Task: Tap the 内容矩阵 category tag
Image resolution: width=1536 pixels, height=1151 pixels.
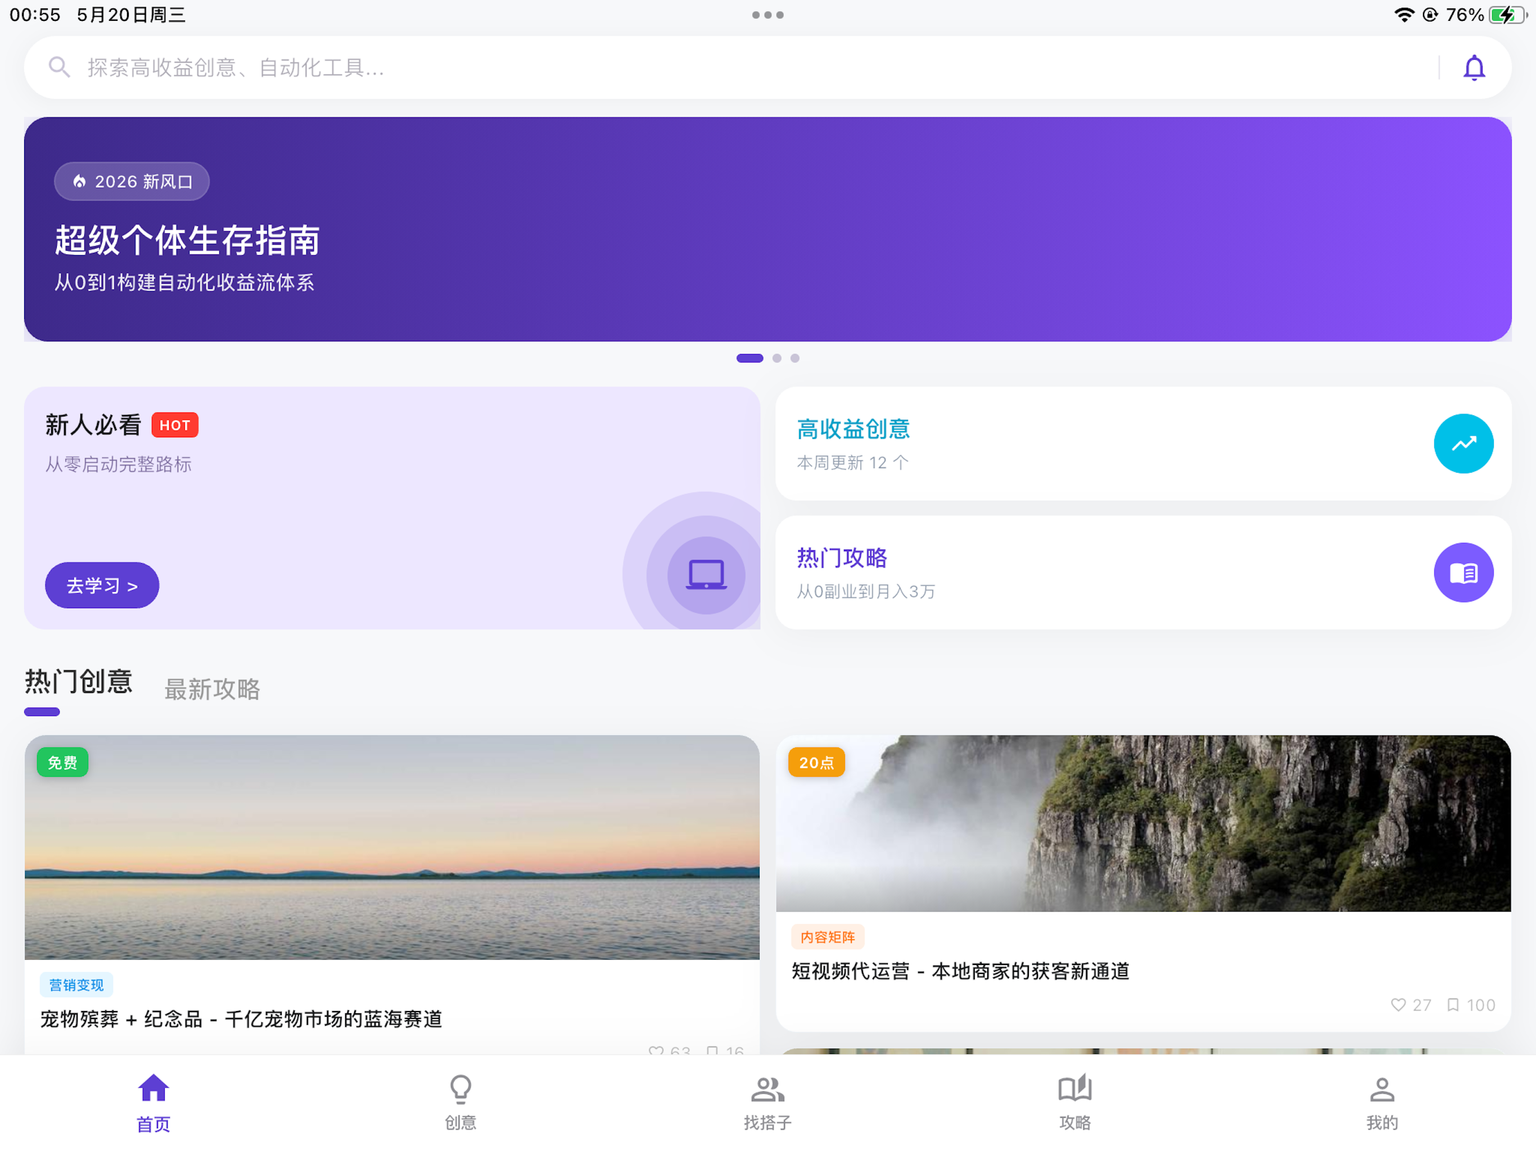Action: [x=827, y=936]
